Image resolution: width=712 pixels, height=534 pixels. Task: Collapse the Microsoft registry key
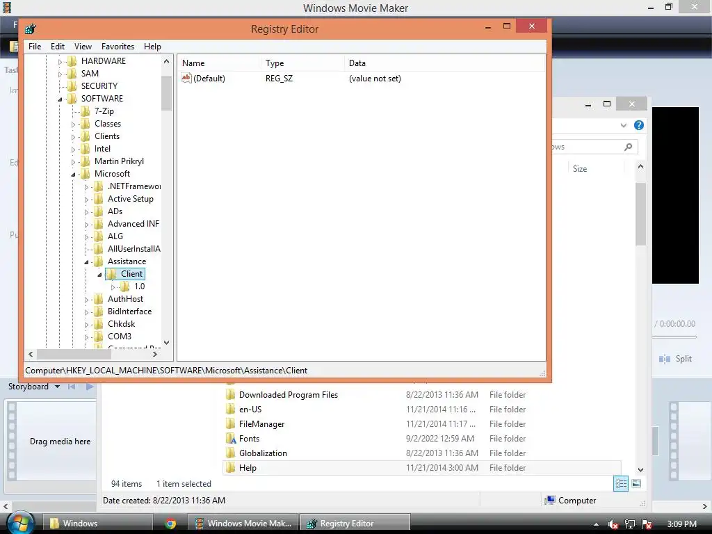(x=73, y=175)
